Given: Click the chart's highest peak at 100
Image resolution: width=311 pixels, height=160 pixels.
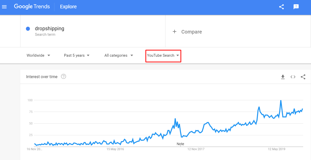Looking at the screenshot, I should tap(281, 101).
